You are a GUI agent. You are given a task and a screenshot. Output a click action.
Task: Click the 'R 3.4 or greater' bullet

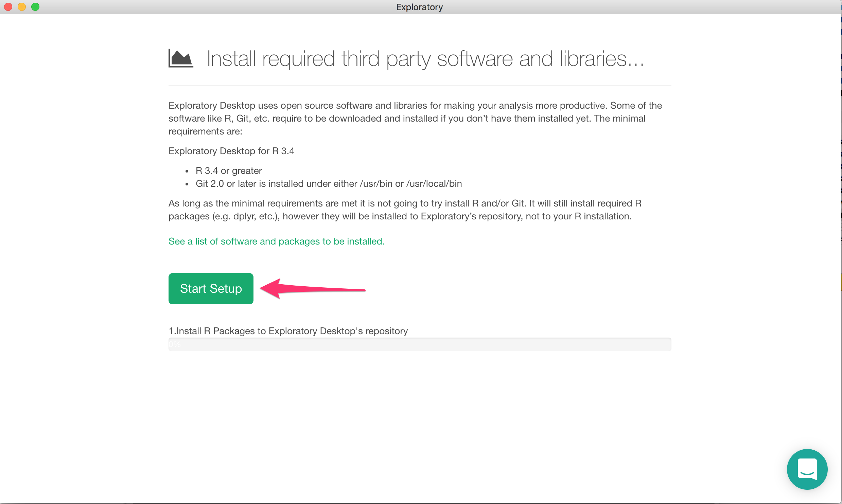click(229, 170)
